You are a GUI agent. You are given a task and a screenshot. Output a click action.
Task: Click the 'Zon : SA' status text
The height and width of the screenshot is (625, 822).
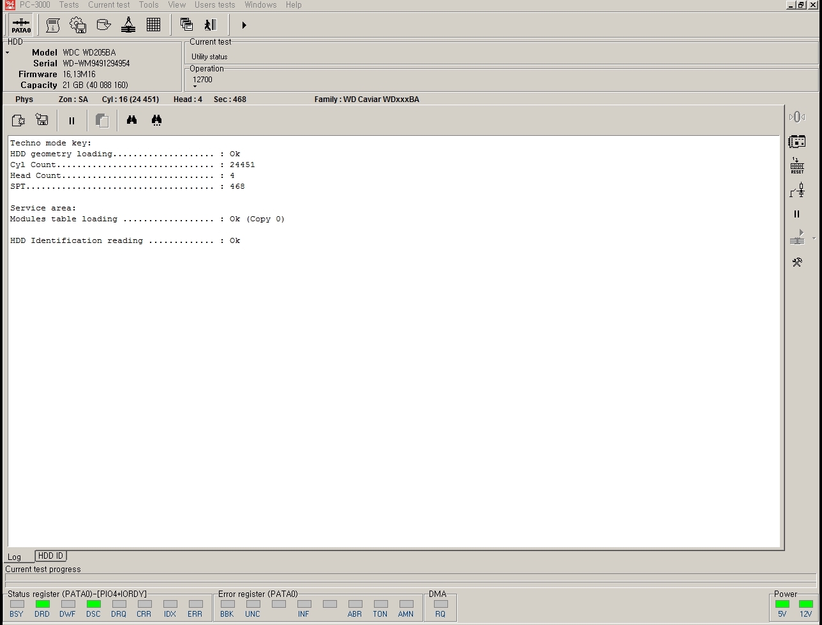[x=73, y=99]
